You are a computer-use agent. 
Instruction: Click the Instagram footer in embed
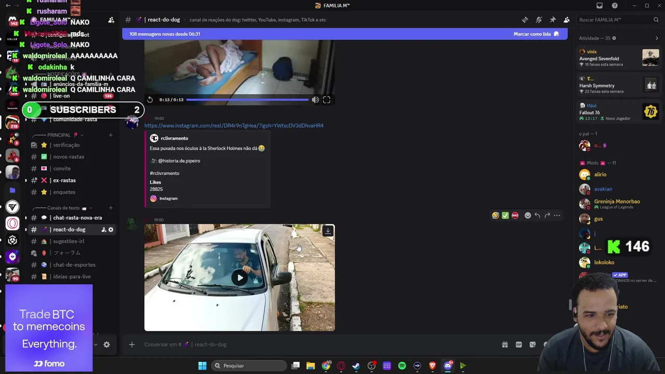tap(168, 198)
